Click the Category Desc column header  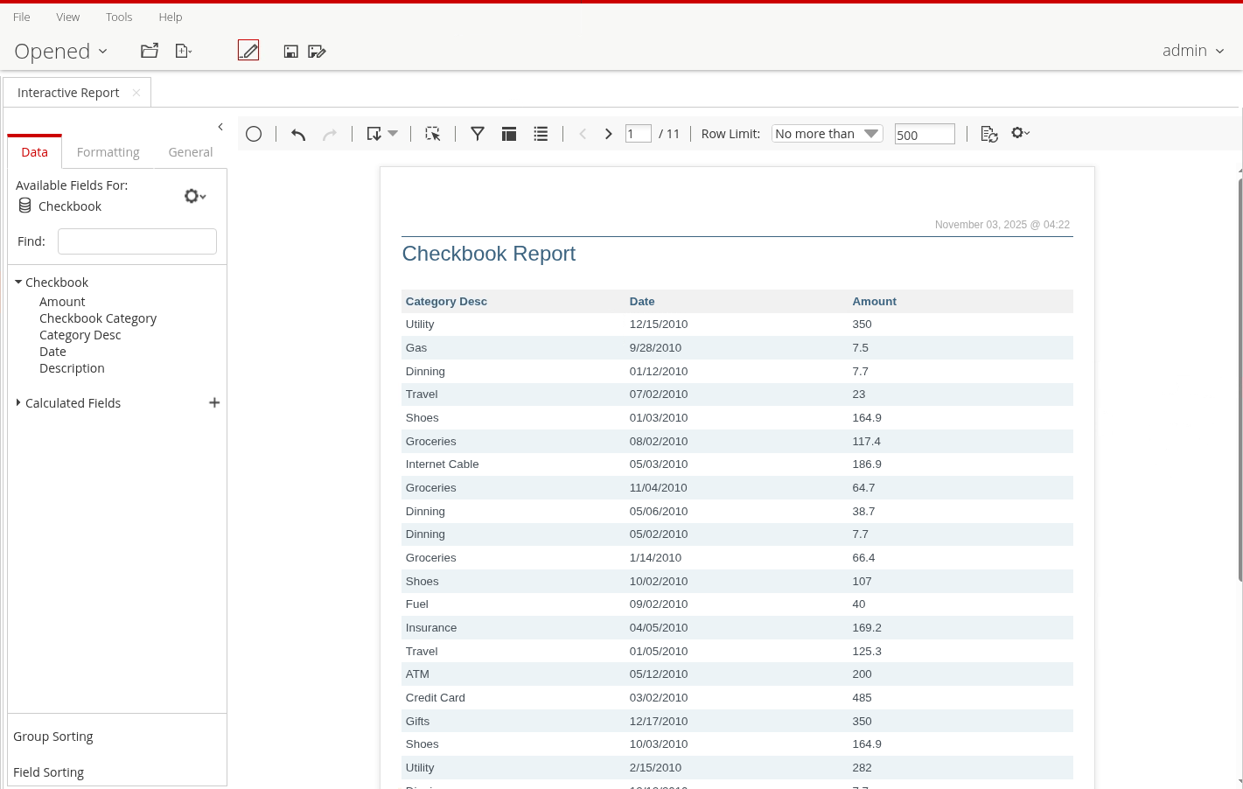tap(446, 301)
